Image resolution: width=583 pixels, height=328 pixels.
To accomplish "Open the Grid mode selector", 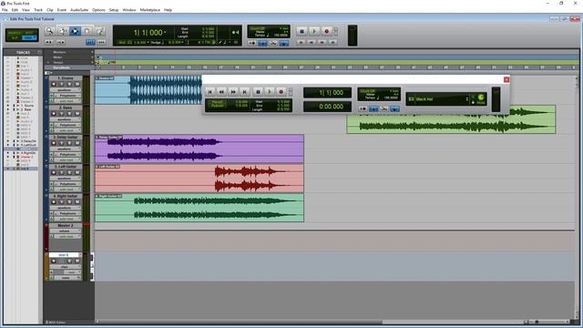I will pyautogui.click(x=29, y=37).
